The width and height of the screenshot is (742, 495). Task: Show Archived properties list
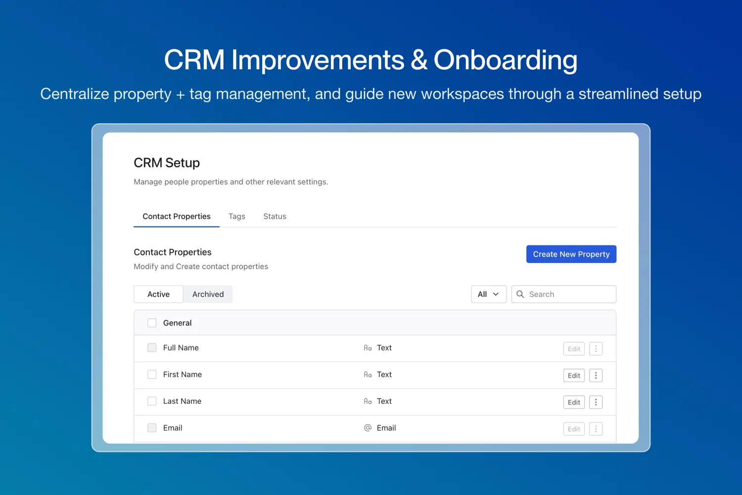tap(208, 294)
